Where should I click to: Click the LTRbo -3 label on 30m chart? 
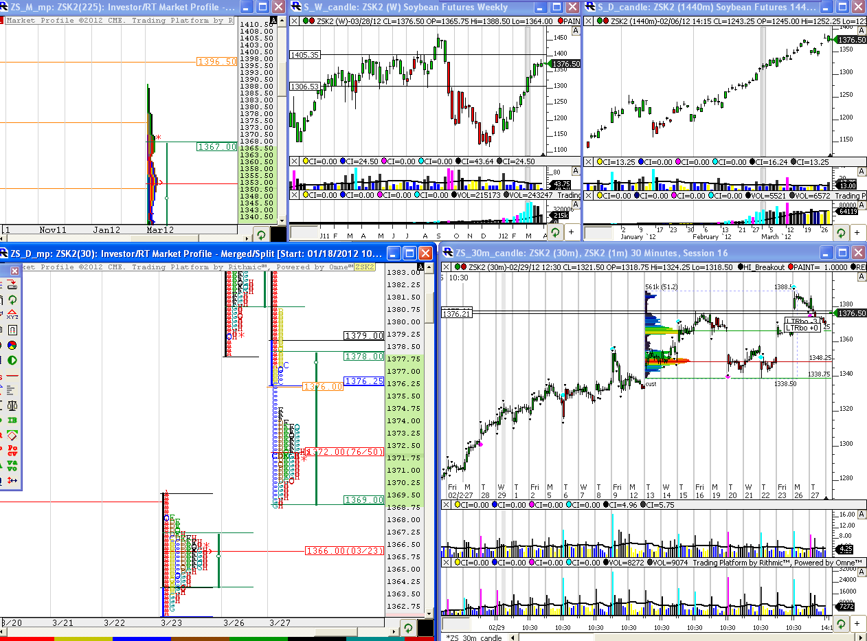point(801,320)
